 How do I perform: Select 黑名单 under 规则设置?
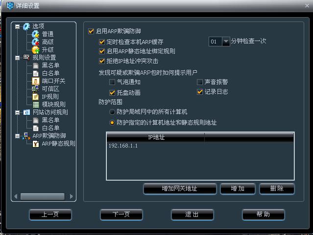(50, 65)
